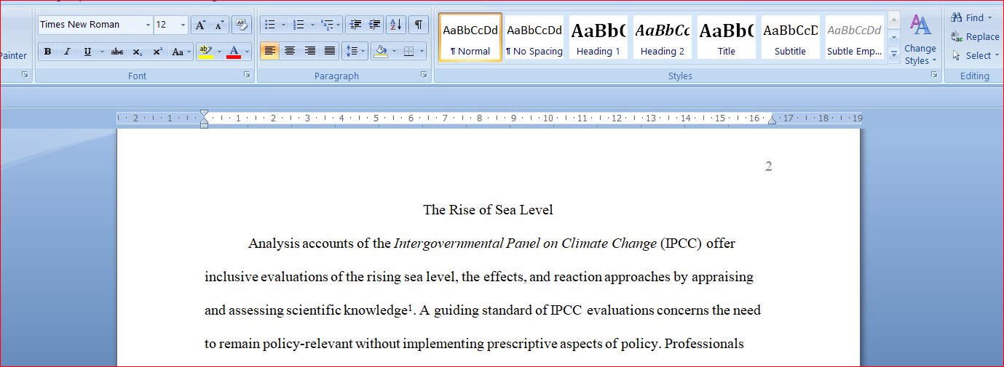Click the right indent marker on the ruler
Image resolution: width=1004 pixels, height=367 pixels.
772,120
